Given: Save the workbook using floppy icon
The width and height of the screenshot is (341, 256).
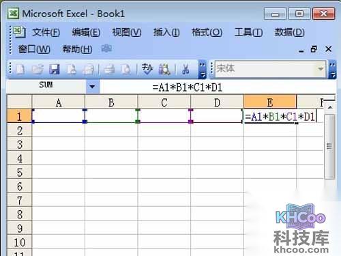Looking at the screenshot, I should [54, 69].
